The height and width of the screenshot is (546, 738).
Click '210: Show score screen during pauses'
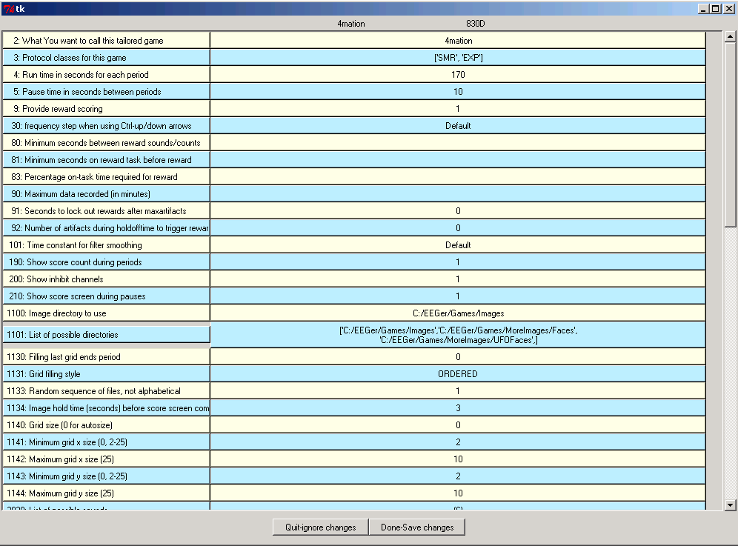pyautogui.click(x=107, y=296)
